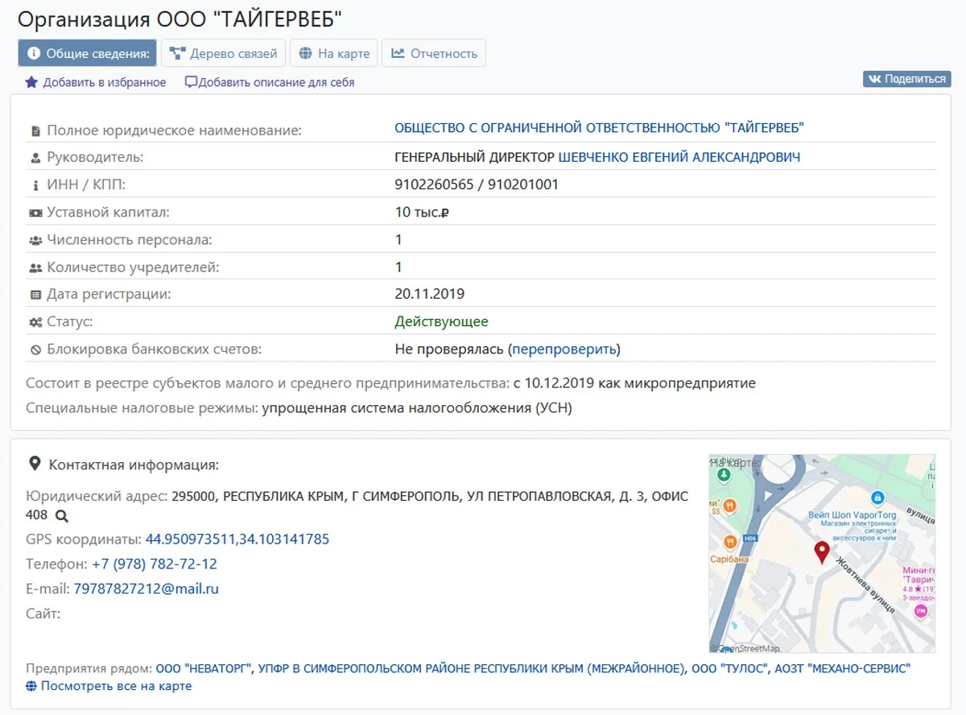Click chart icon in Отчетность tab
This screenshot has height=715, width=966.
point(398,53)
